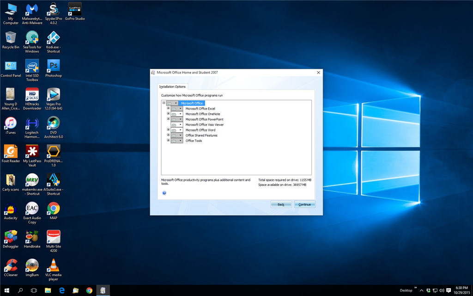473x296 pixels.
Task: Expand the Office Tools node
Action: pyautogui.click(x=168, y=140)
